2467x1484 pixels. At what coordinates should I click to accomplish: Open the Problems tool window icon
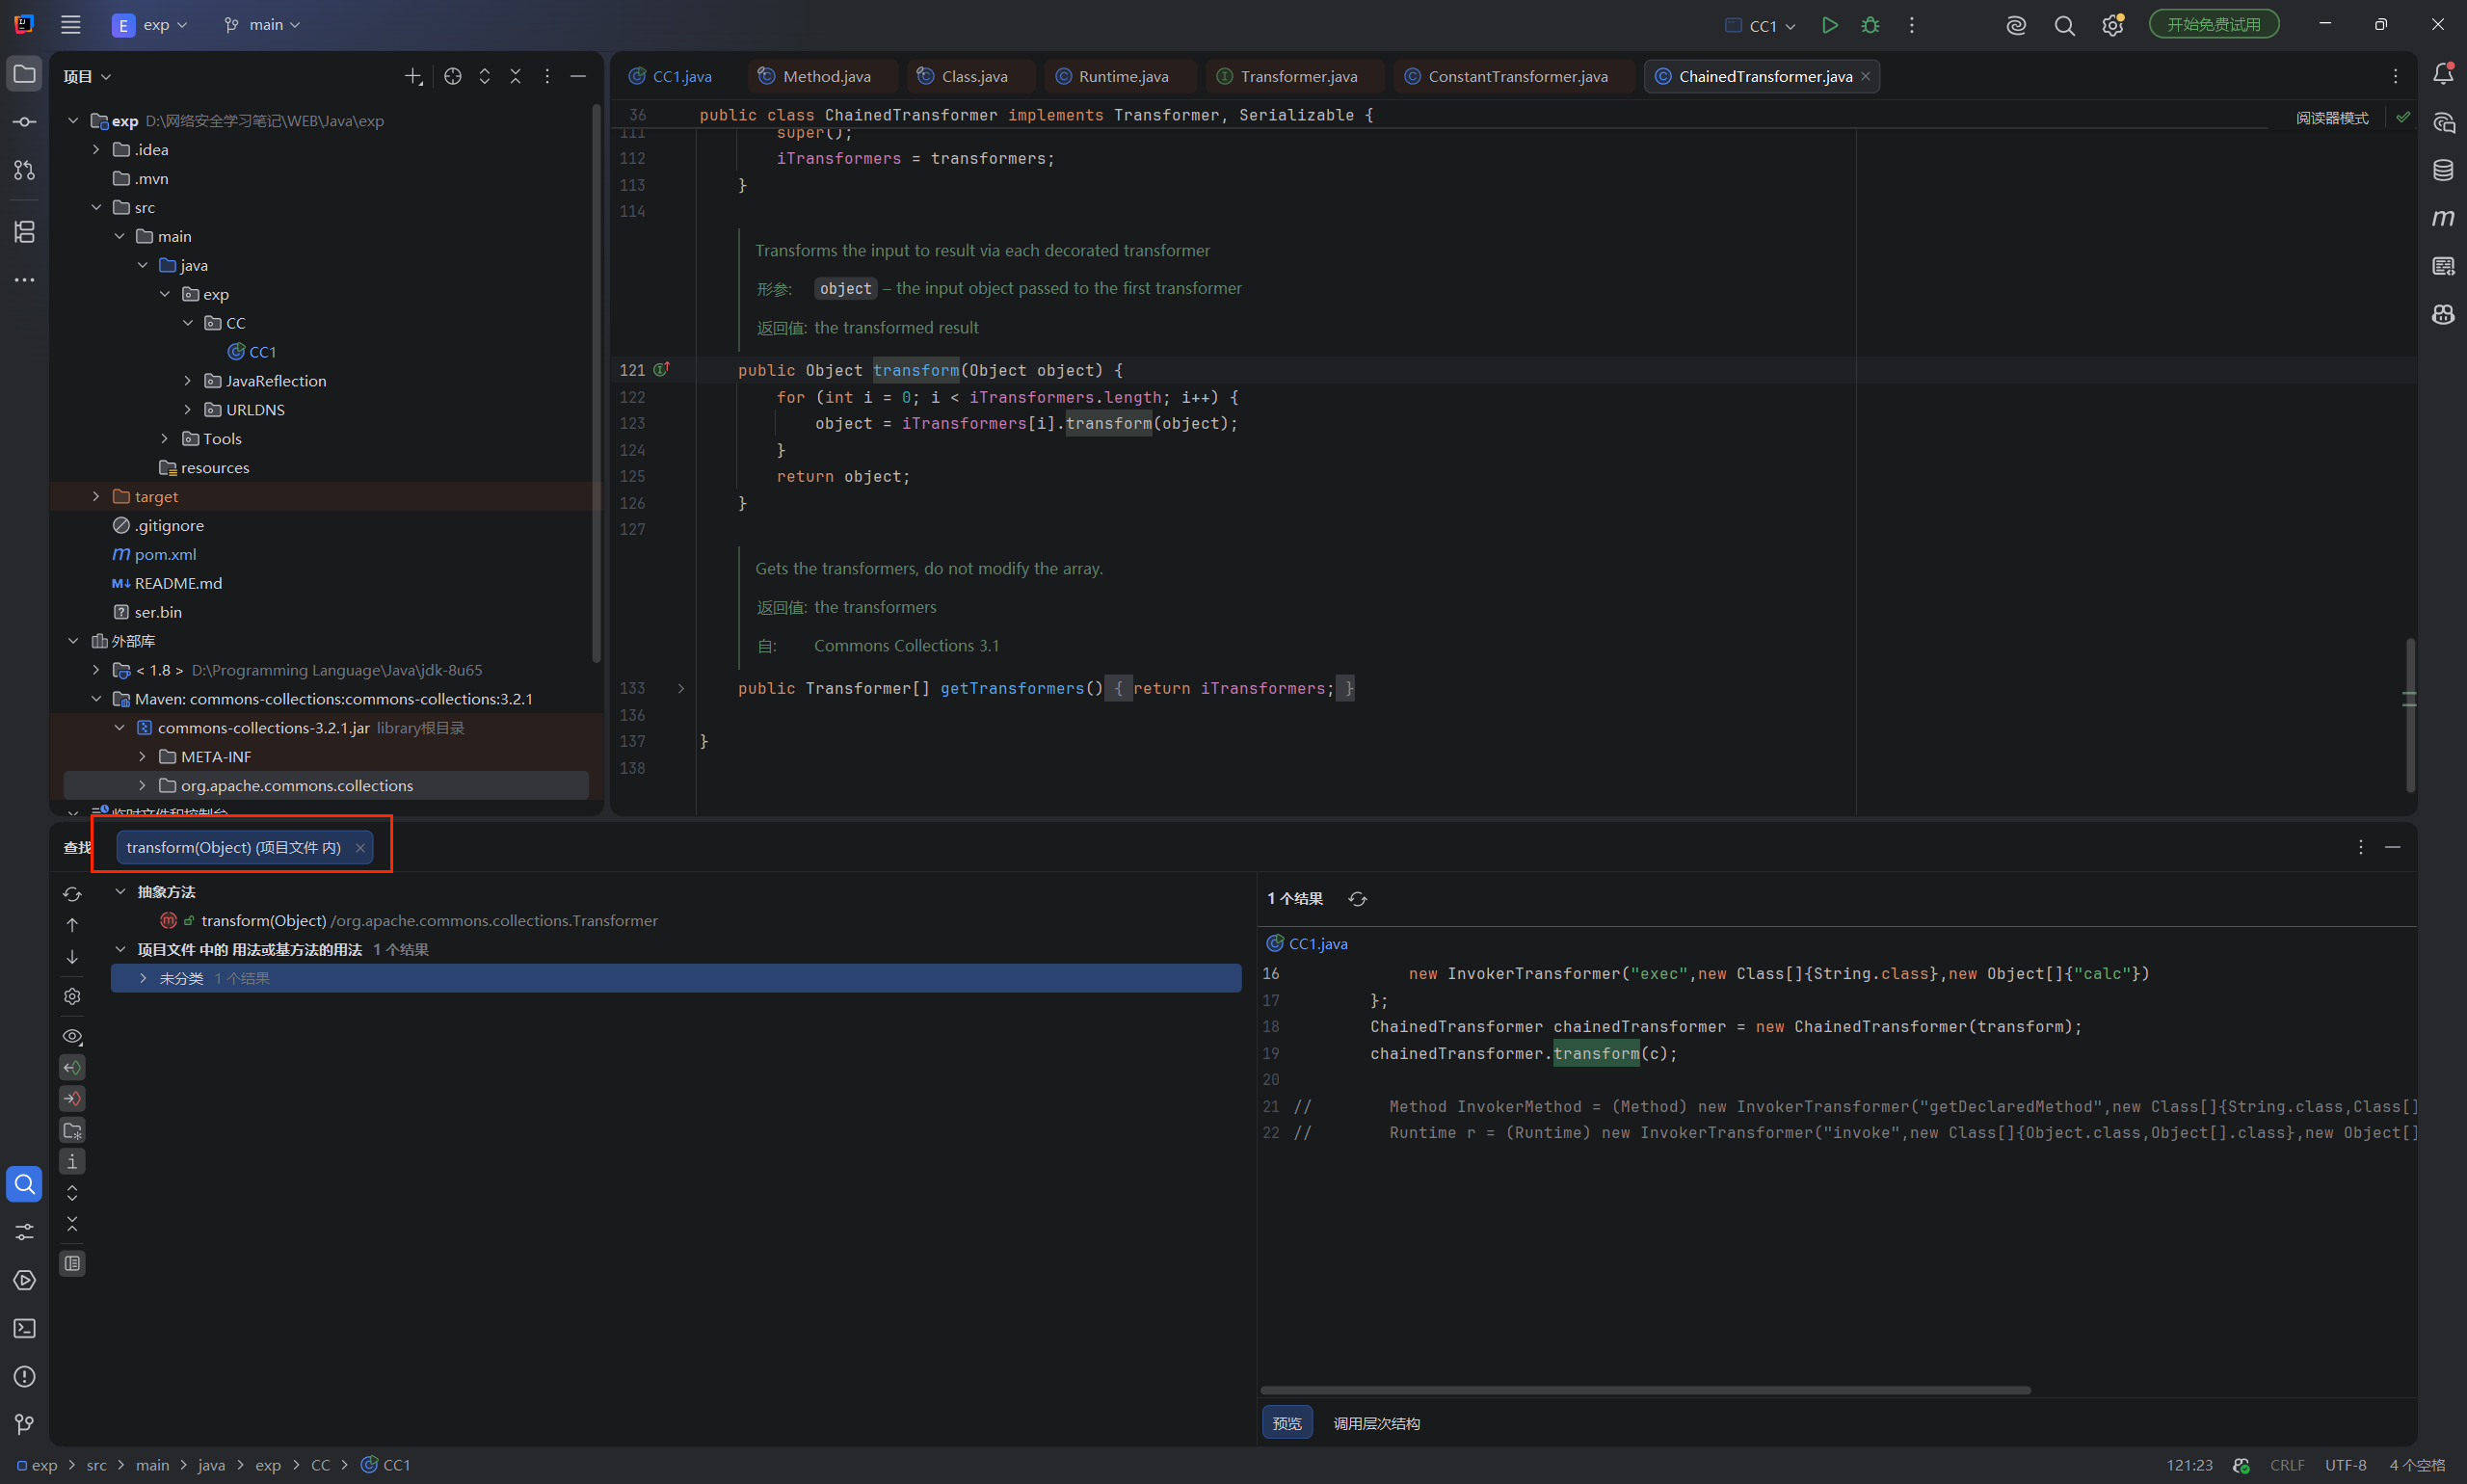pyautogui.click(x=24, y=1376)
